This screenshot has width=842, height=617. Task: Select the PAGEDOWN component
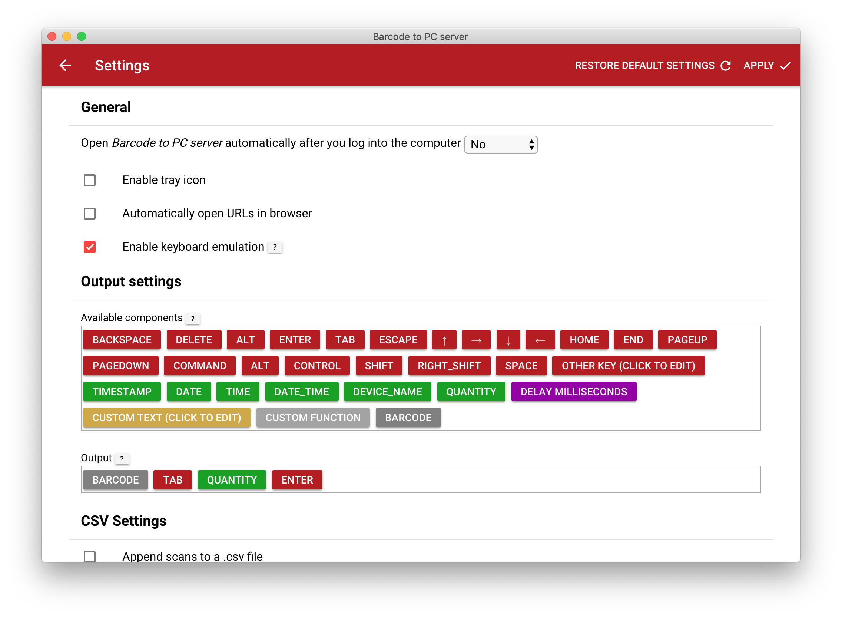[x=120, y=366]
